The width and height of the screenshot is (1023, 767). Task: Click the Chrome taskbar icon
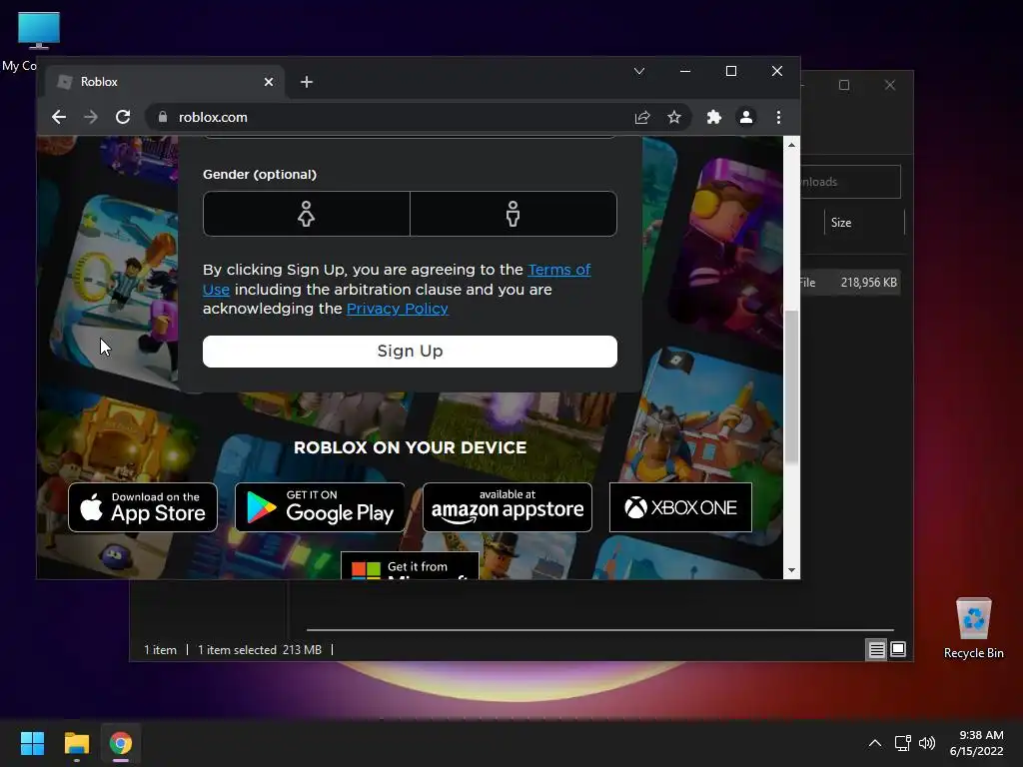pos(121,743)
